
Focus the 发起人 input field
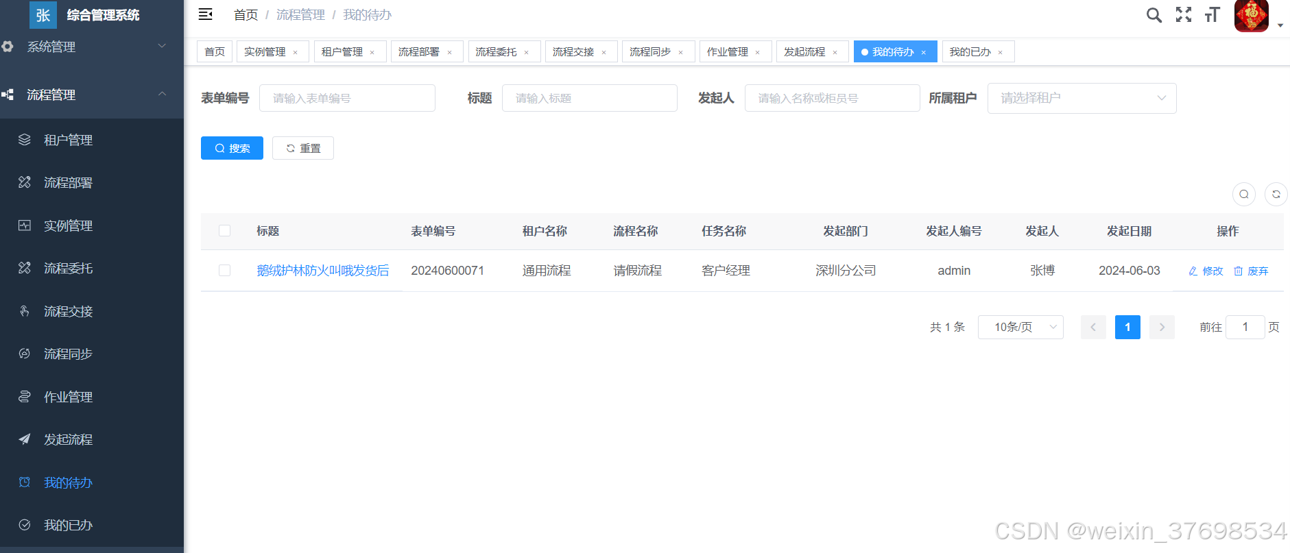[833, 98]
